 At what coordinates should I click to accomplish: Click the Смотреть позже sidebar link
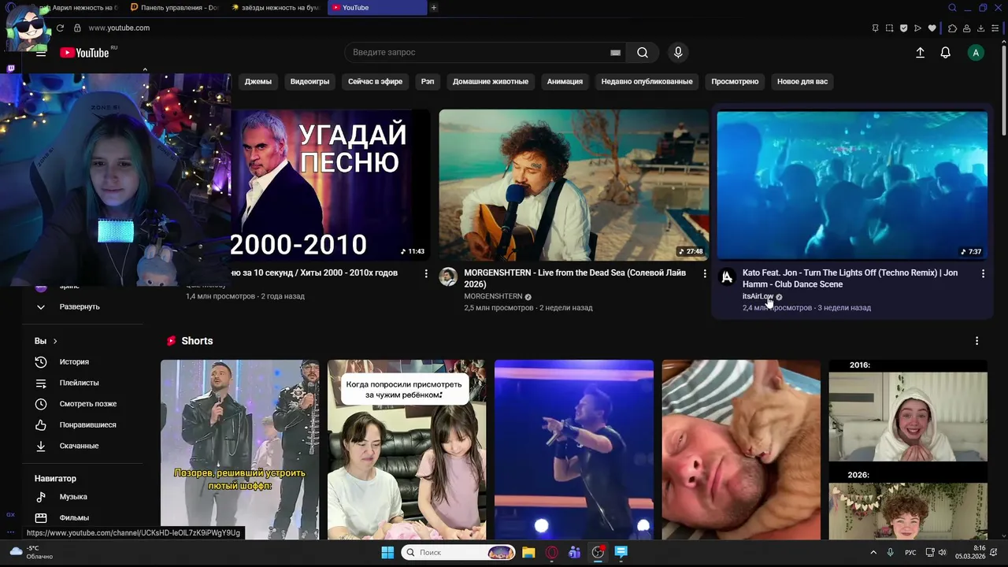(x=87, y=404)
